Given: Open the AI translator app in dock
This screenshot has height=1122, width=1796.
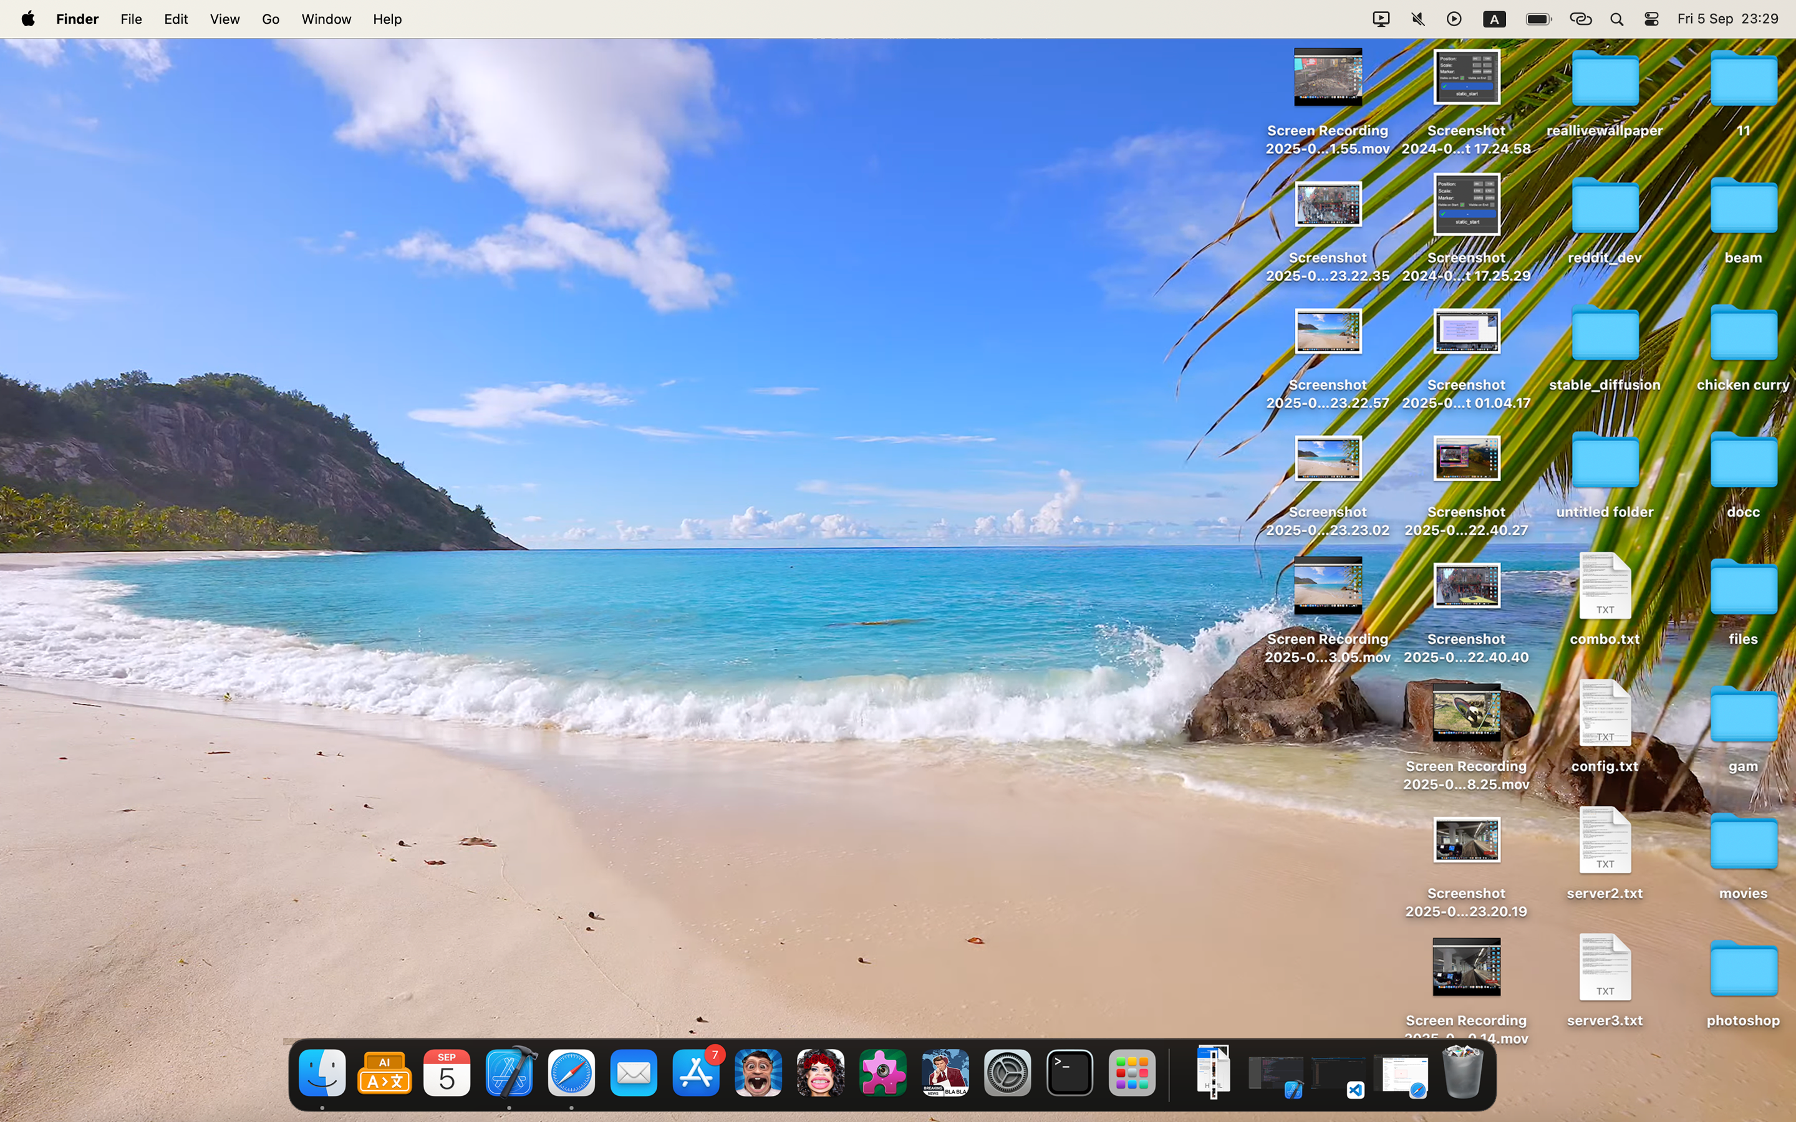Looking at the screenshot, I should tap(384, 1073).
